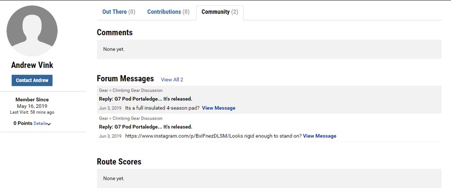451x191 pixels.
Task: Click the instagram.com URL text in the message
Action: (177, 136)
